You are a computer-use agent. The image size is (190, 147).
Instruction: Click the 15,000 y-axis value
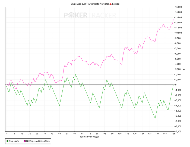(x=179, y=7)
